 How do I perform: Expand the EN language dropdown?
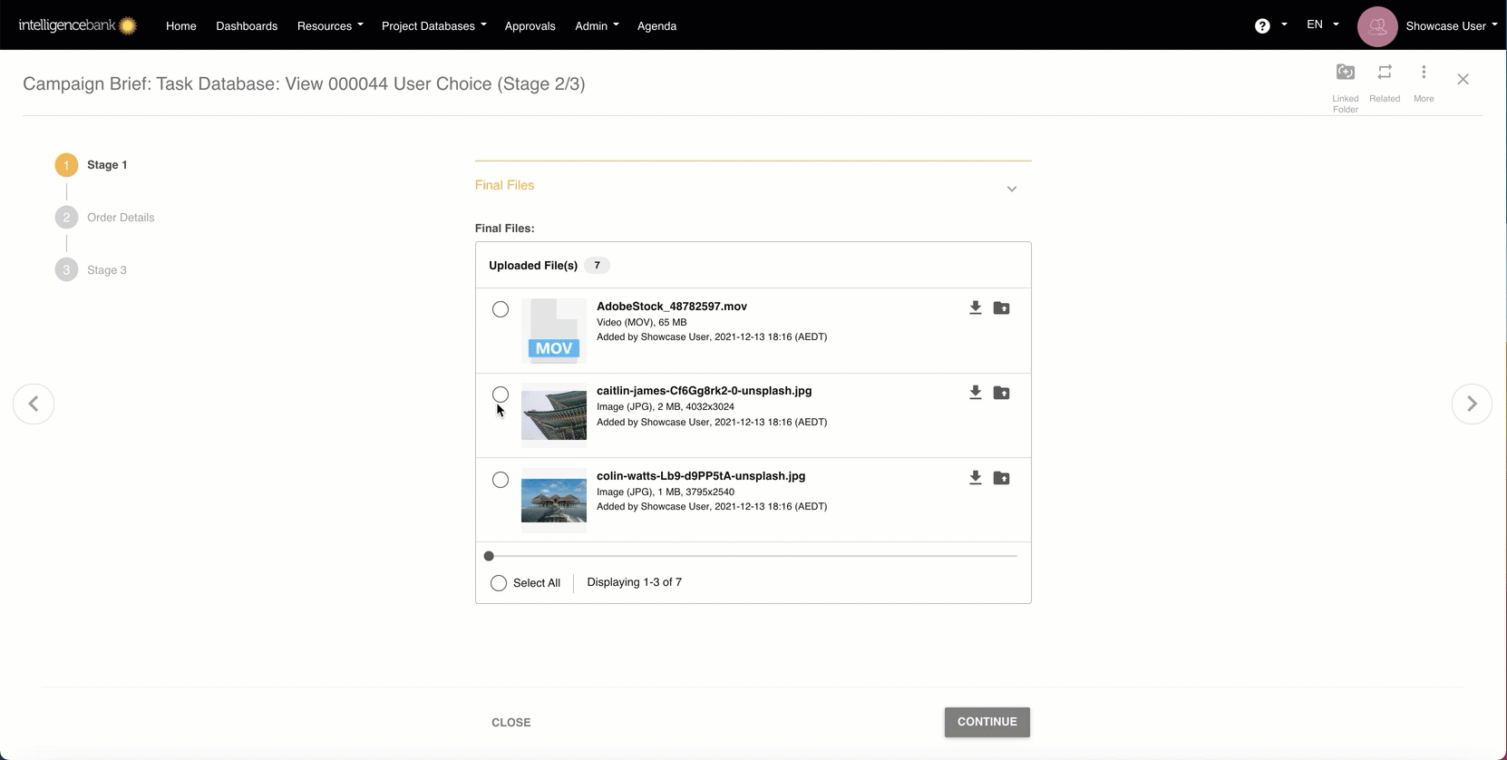pyautogui.click(x=1321, y=25)
